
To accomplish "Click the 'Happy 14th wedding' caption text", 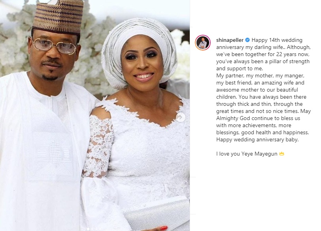I will point(277,40).
